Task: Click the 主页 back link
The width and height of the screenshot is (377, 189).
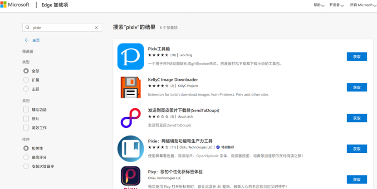Action: coord(36,40)
